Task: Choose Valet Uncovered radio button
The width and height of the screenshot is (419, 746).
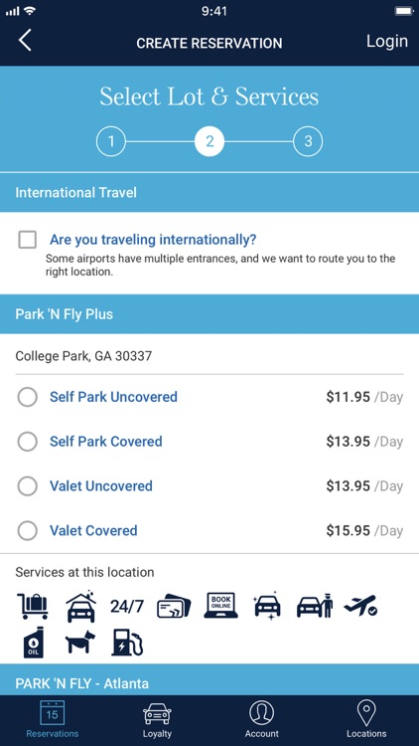Action: 28,486
